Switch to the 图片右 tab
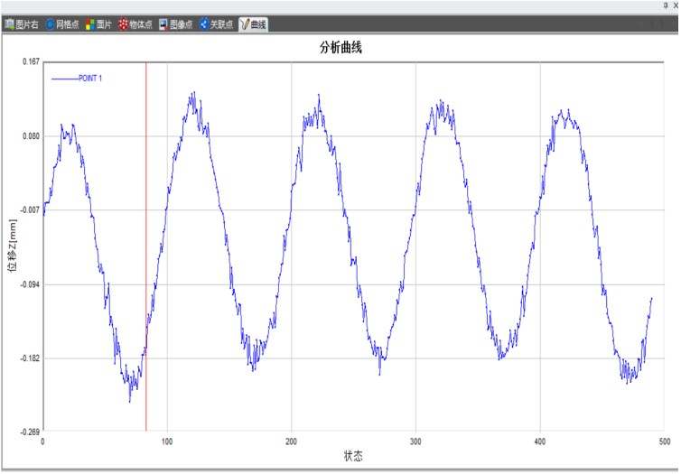This screenshot has height=474, width=681. pos(22,24)
